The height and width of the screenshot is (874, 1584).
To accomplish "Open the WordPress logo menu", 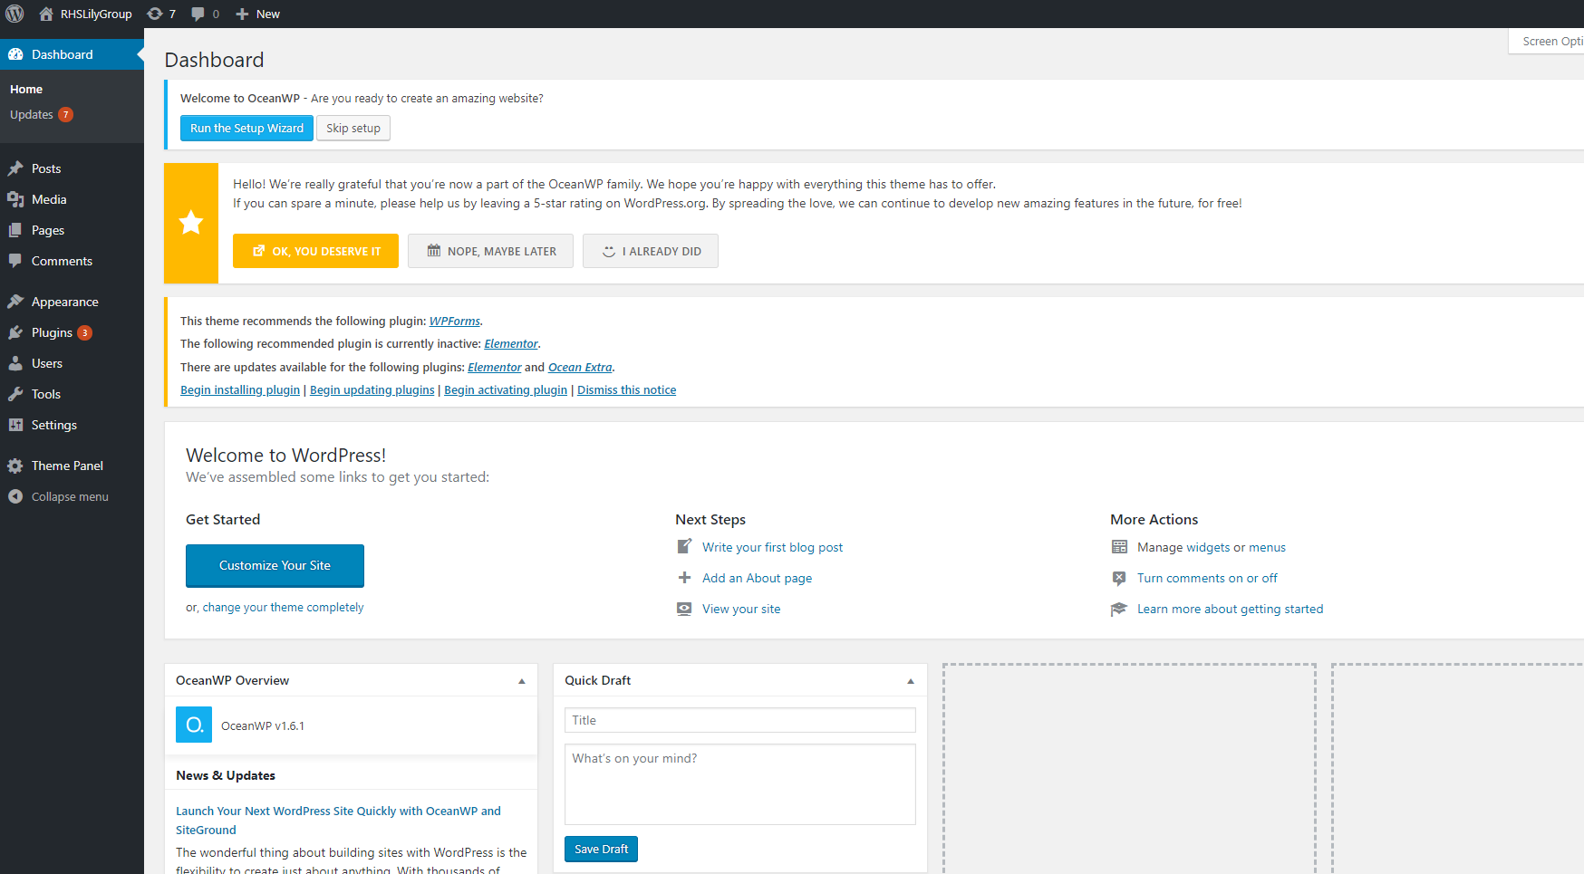I will tap(14, 14).
